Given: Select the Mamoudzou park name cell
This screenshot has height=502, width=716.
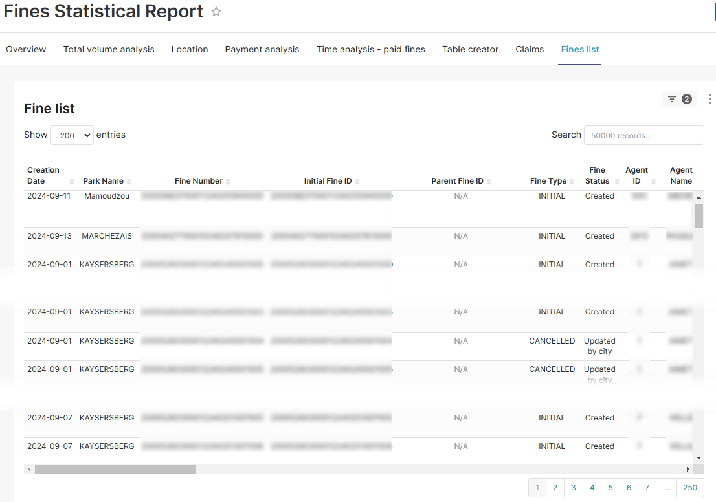Looking at the screenshot, I should click(x=107, y=196).
